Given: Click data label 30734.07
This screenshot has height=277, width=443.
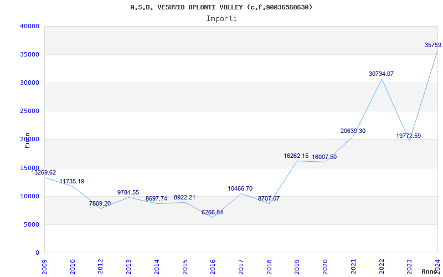Looking at the screenshot, I should tap(381, 74).
